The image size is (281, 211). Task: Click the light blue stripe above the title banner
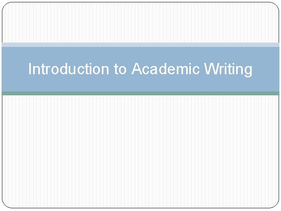click(x=140, y=45)
